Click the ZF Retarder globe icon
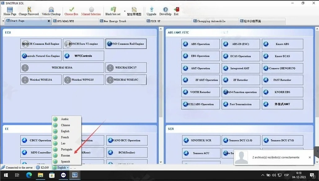The height and width of the screenshot is (181, 319). (x=226, y=80)
